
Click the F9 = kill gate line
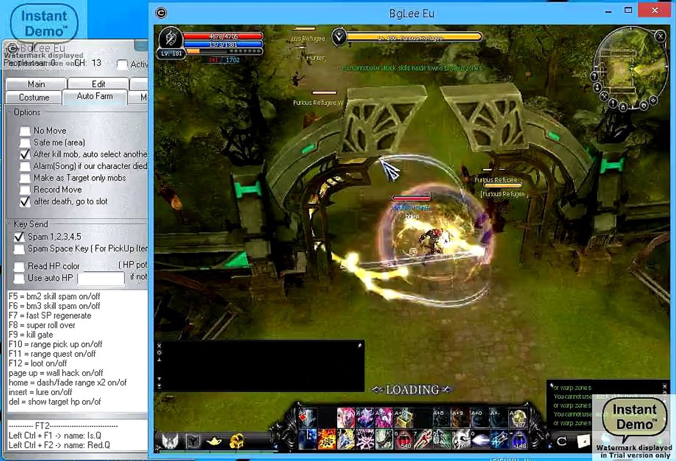click(x=31, y=335)
